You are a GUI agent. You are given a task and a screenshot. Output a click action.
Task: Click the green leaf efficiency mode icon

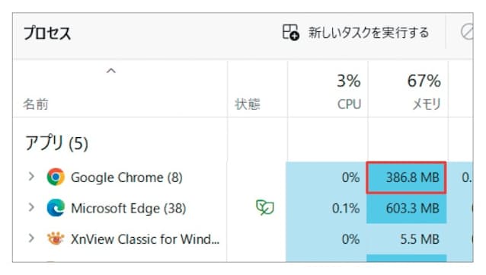coord(265,207)
